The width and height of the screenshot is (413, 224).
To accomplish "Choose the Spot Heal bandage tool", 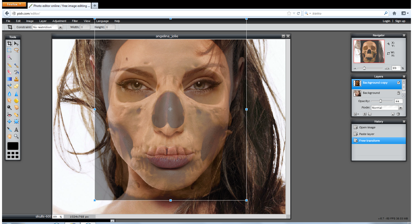I will [x=16, y=115].
